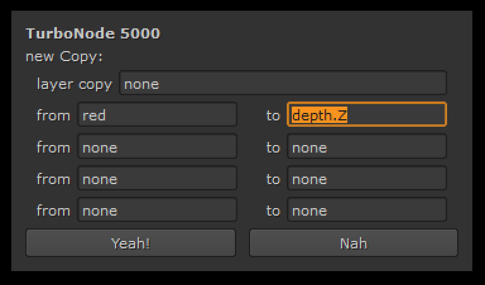
Task: Focus the second row 'from' field
Action: coord(157,147)
